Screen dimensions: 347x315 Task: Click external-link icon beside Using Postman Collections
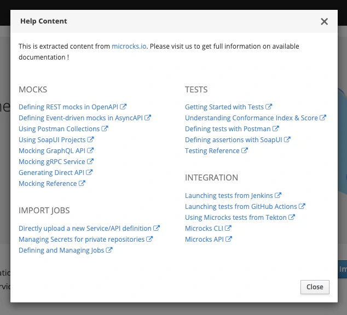click(105, 129)
